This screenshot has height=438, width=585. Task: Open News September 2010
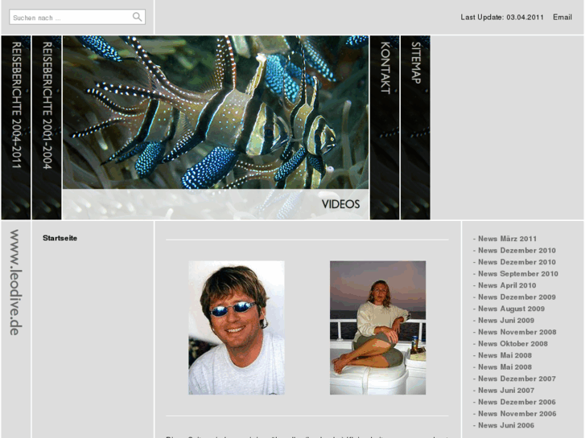pyautogui.click(x=518, y=273)
